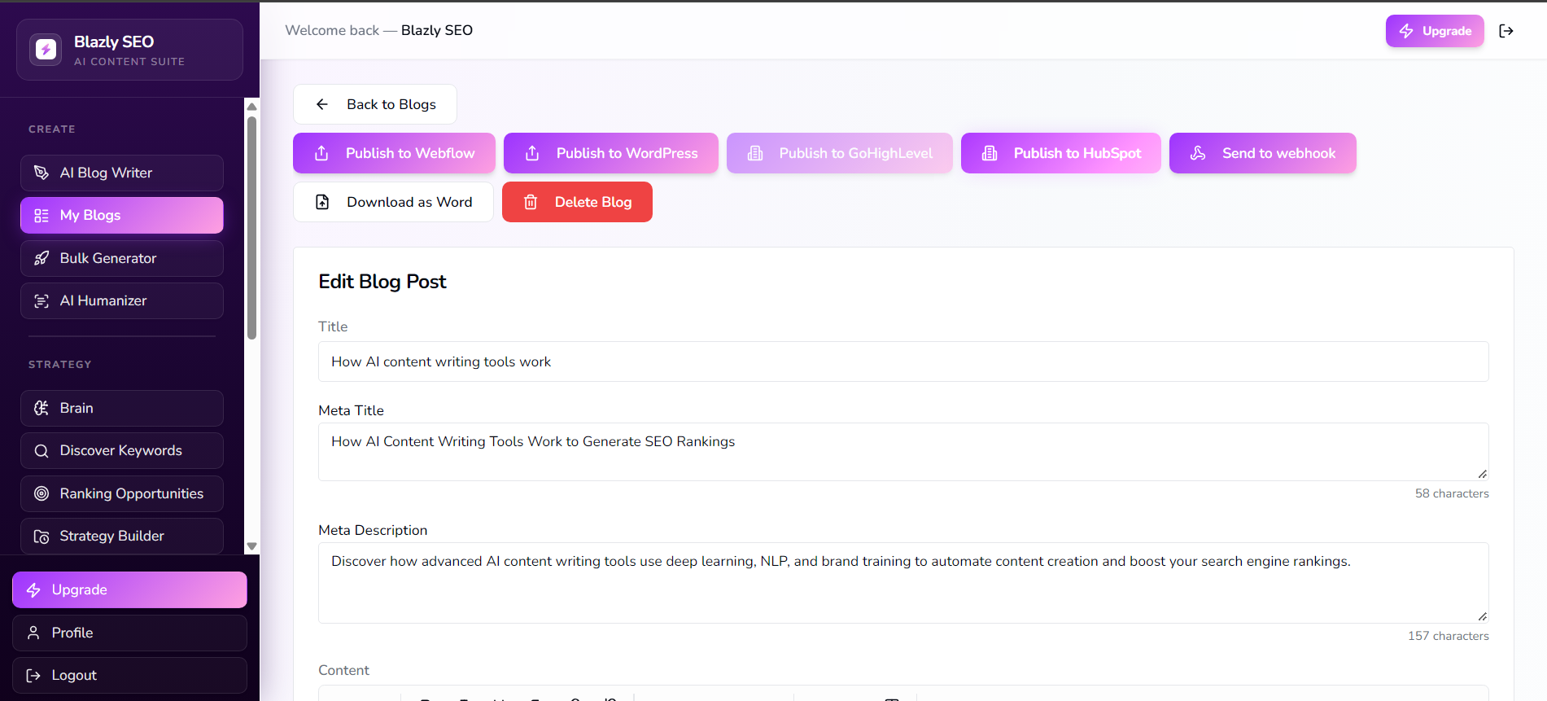
Task: Click the folder-gear icon beside Strategy Builder
Action: (42, 537)
